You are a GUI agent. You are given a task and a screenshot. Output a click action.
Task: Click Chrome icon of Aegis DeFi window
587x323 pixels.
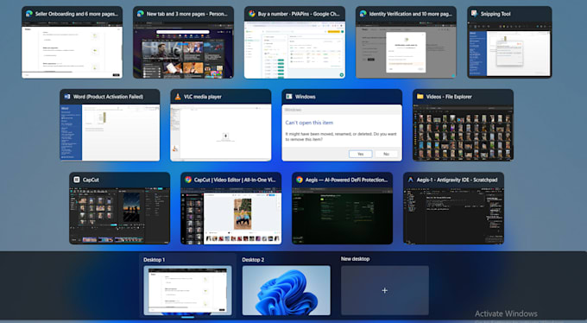300,180
